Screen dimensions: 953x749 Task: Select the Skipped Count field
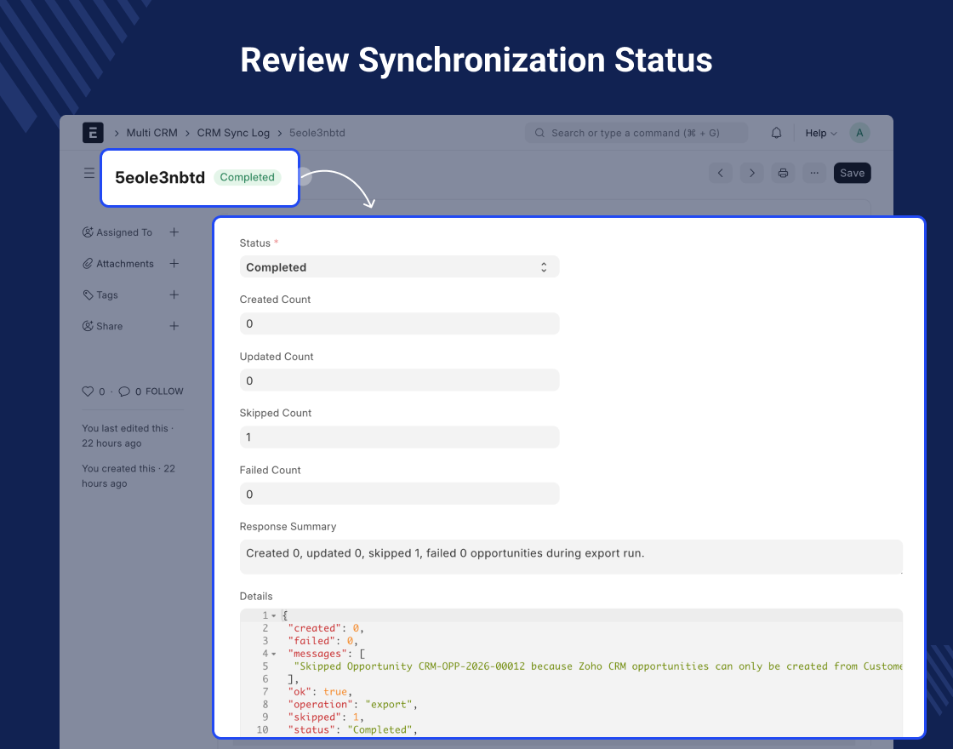[399, 437]
